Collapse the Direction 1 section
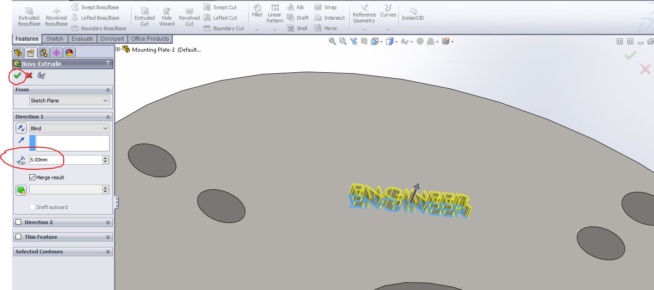This screenshot has height=290, width=654. 108,117
